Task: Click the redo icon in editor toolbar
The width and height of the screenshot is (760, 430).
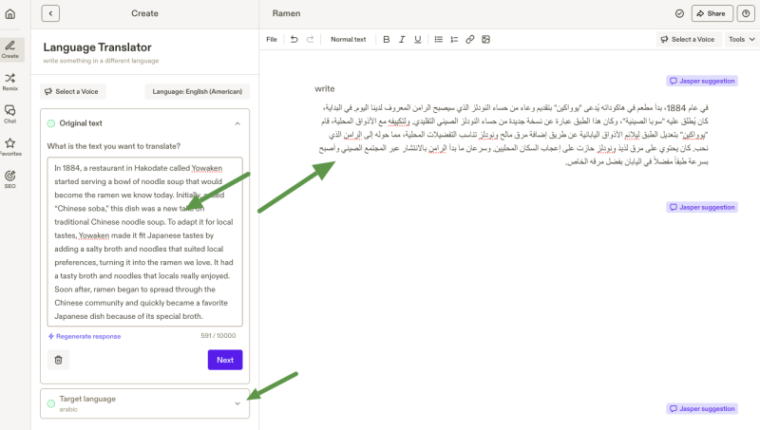Action: click(x=311, y=39)
